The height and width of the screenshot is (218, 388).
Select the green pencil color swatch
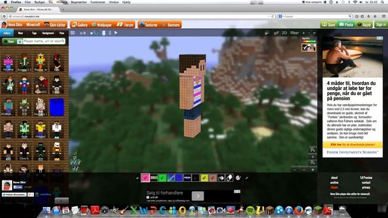click(x=162, y=177)
